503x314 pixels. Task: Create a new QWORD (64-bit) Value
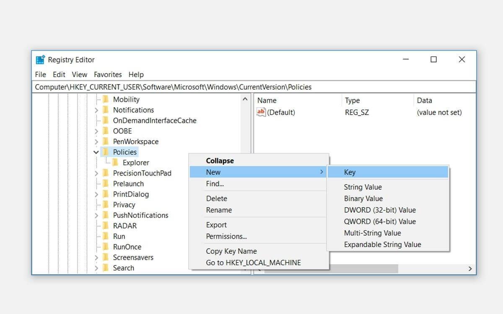click(388, 221)
